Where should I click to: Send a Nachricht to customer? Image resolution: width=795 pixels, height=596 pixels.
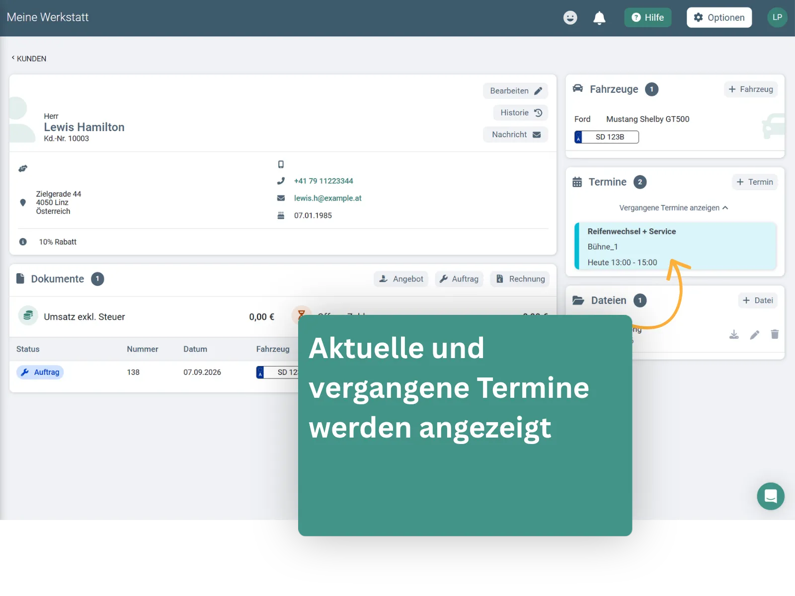point(515,135)
